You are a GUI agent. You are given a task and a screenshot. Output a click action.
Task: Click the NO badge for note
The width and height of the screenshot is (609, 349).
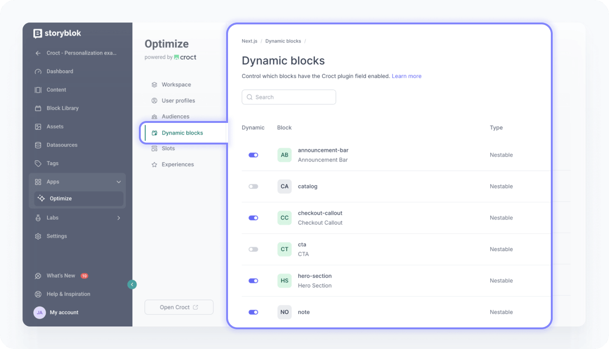(284, 312)
